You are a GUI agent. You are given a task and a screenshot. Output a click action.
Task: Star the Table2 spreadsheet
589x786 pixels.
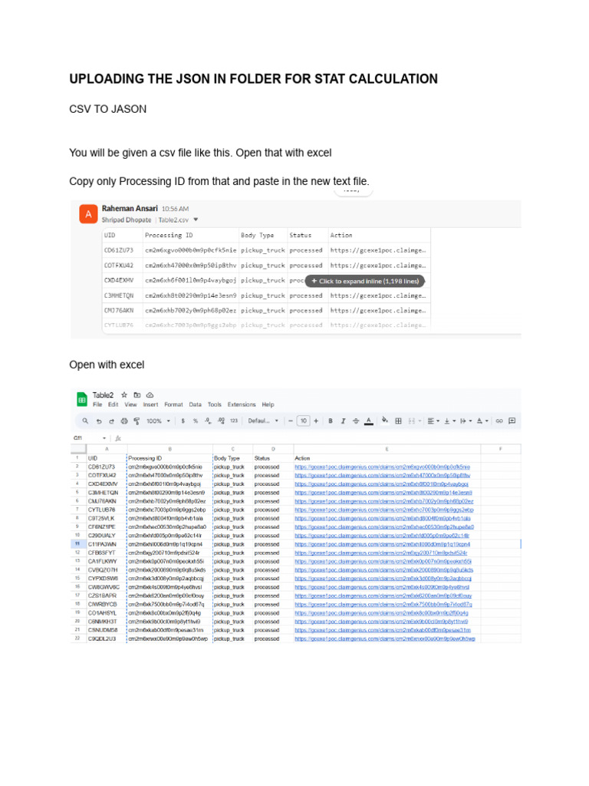(x=124, y=394)
